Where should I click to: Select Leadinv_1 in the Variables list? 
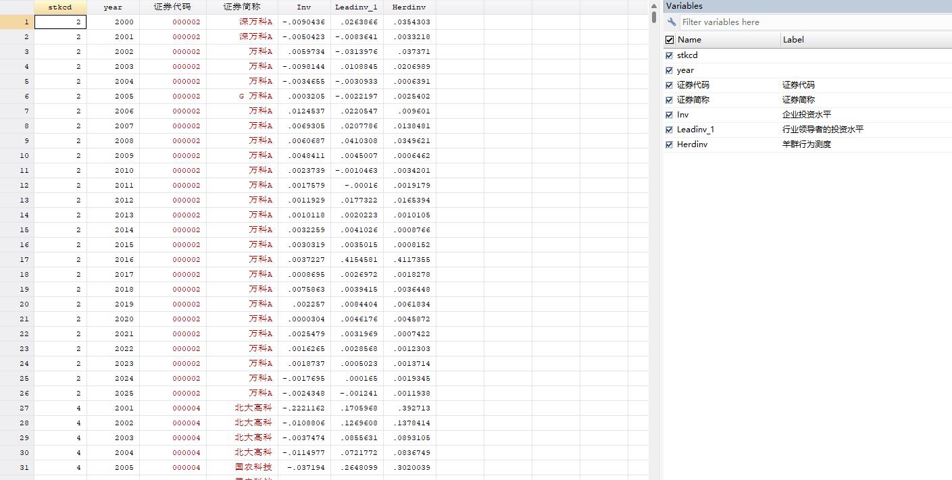point(695,130)
